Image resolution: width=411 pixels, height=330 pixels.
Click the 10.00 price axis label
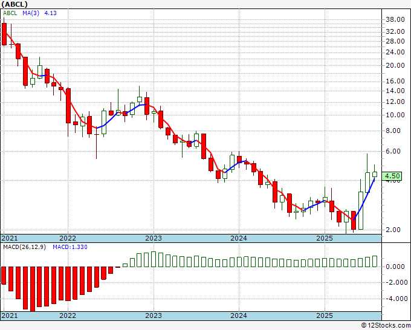click(395, 115)
